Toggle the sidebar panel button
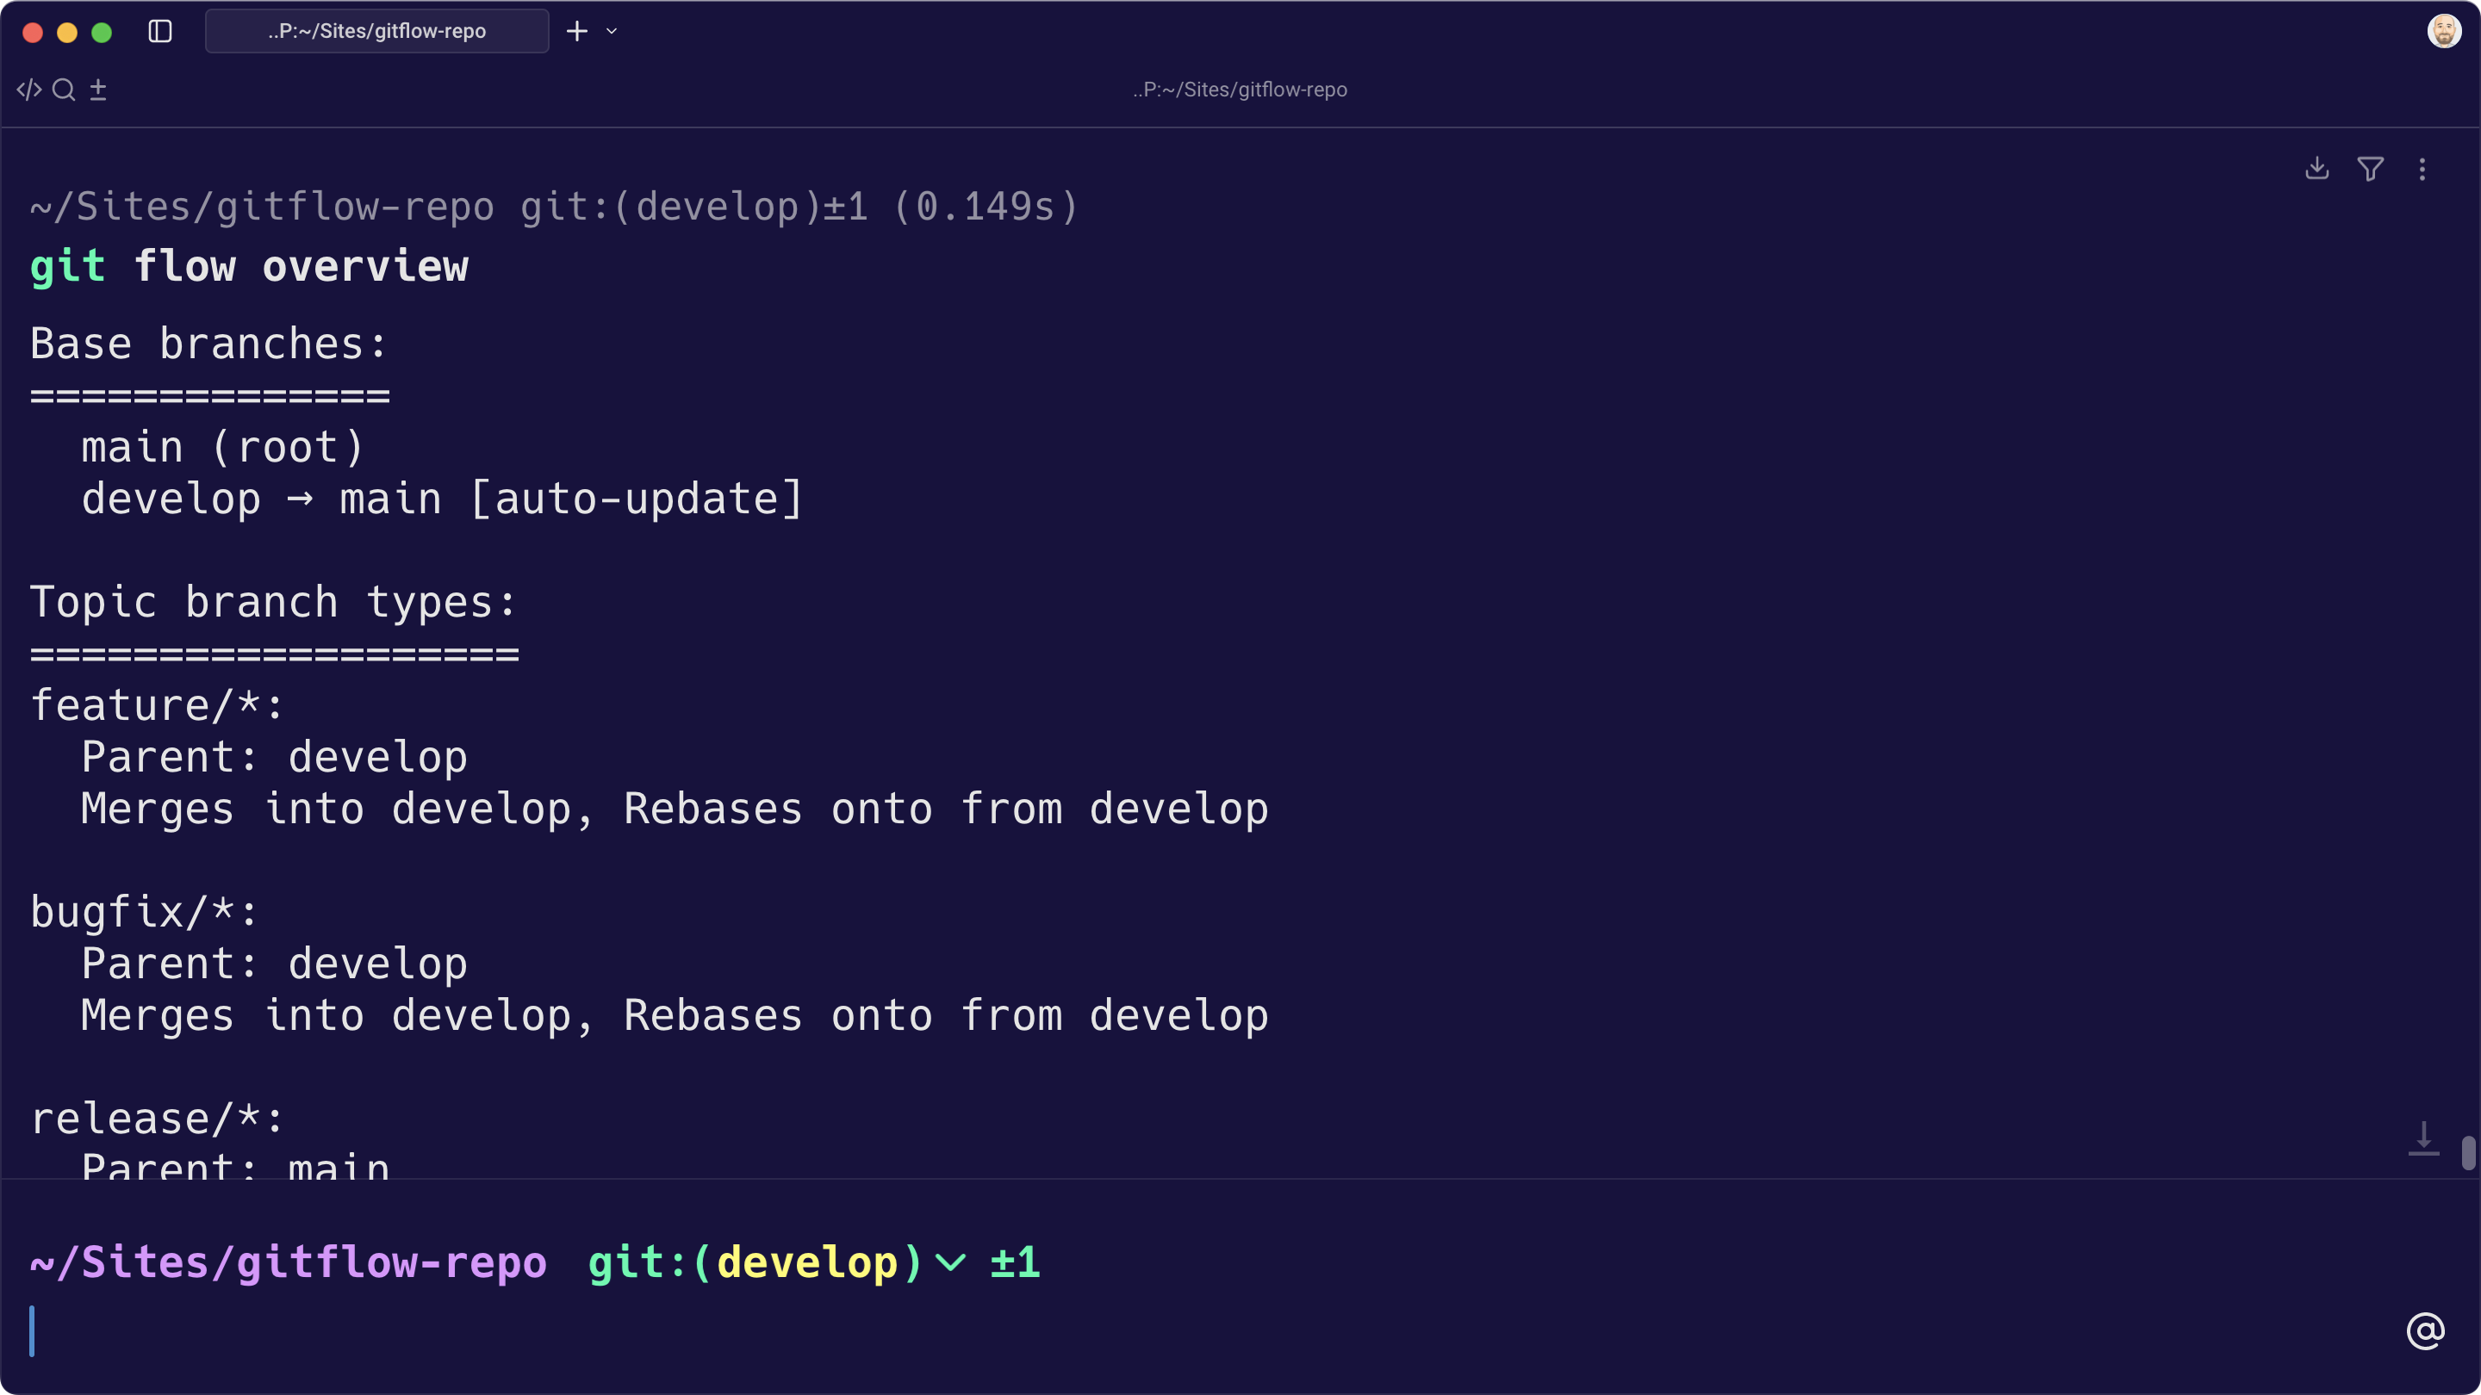2481x1395 pixels. 160,31
